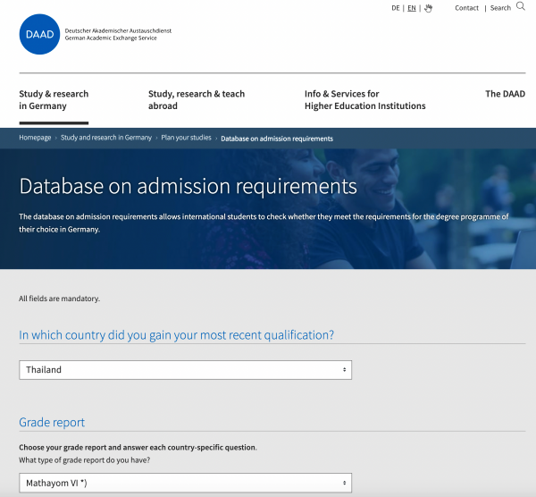Open the sign language hand icon
Screen dimensions: 536x497
[428, 8]
